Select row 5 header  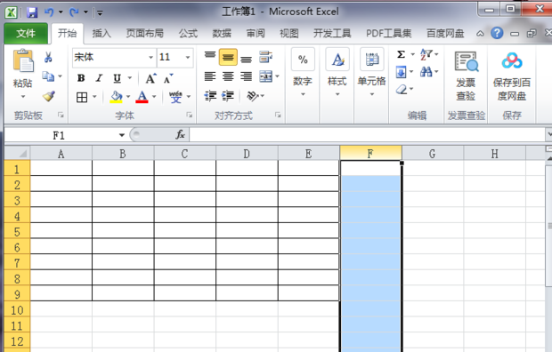tap(17, 232)
